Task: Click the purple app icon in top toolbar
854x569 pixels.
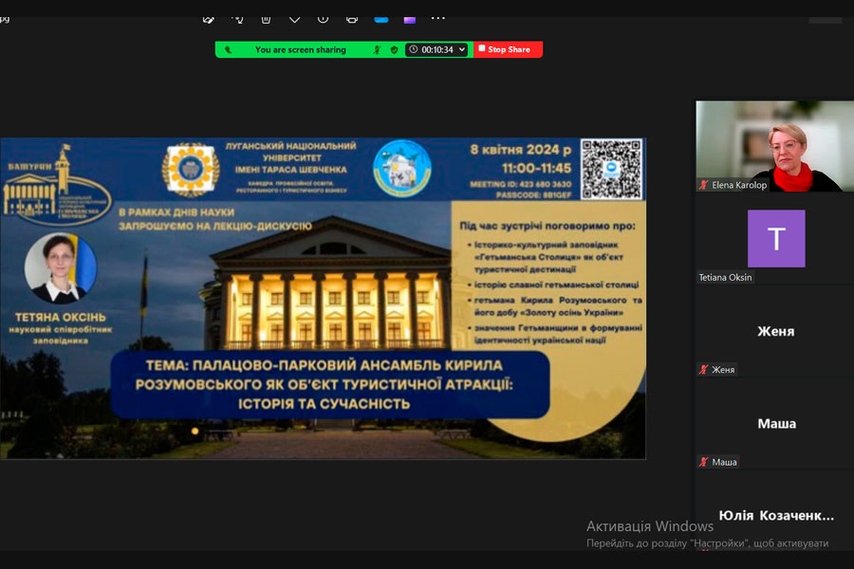Action: click(410, 19)
